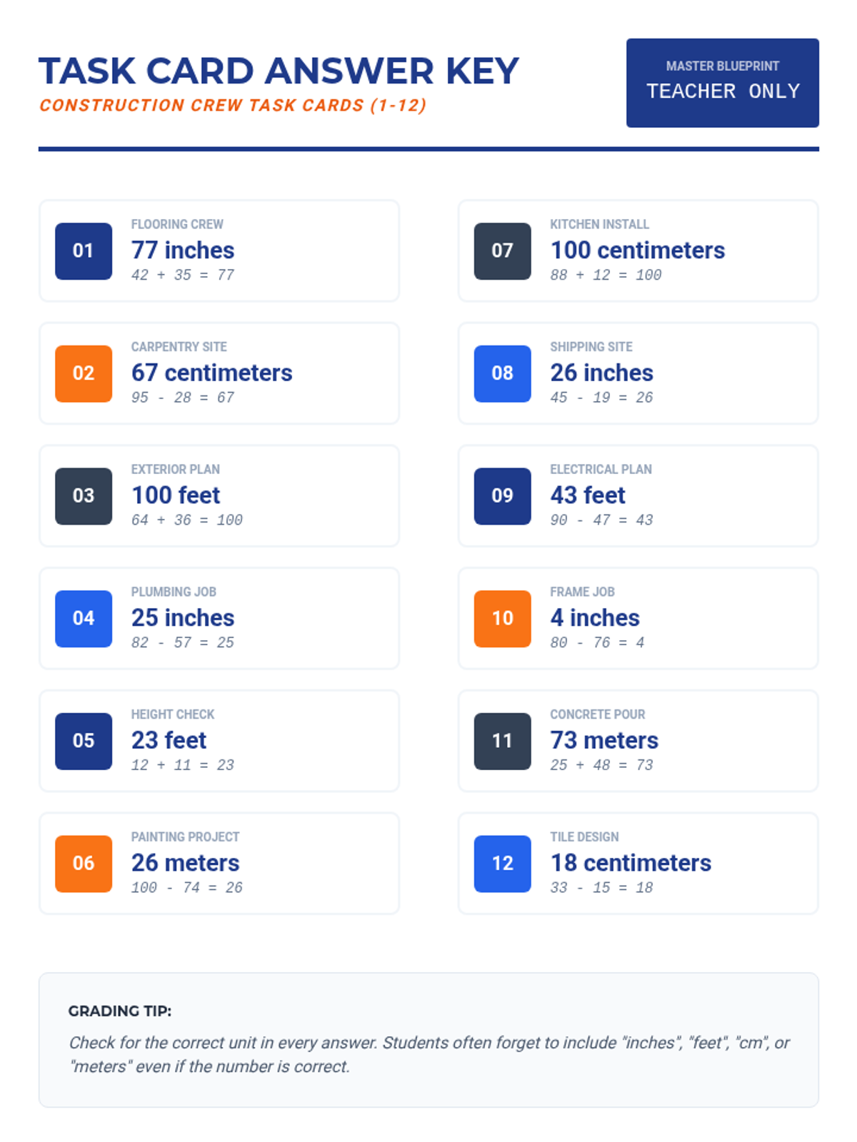The image size is (857, 1142).
Task: Click the blue 08 Shipping Site badge
Action: tap(502, 373)
